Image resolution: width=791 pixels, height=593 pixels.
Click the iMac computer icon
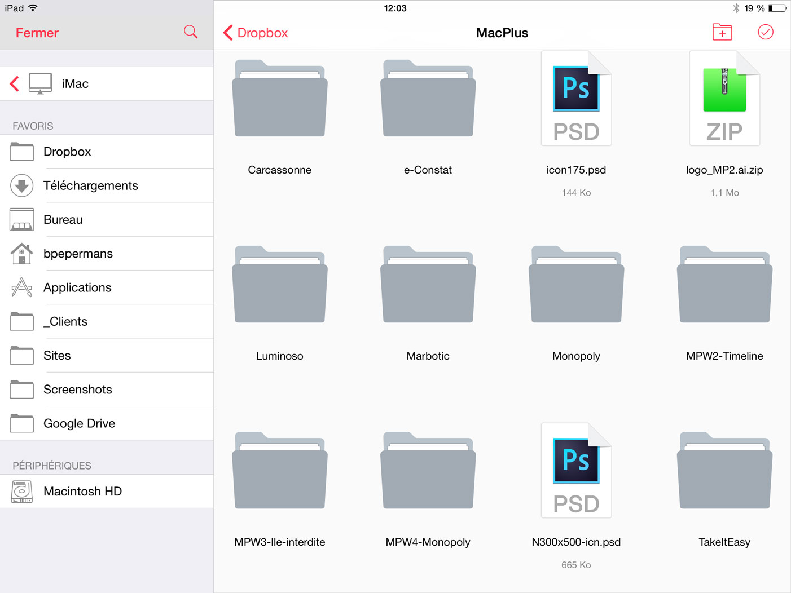[40, 83]
